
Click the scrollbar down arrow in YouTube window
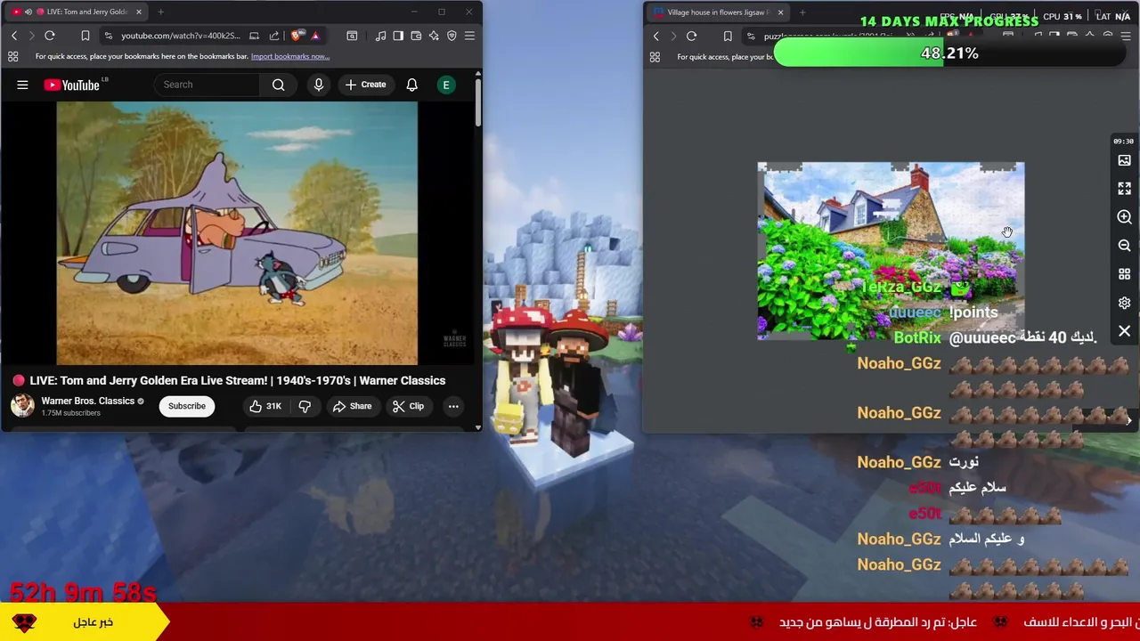point(477,427)
